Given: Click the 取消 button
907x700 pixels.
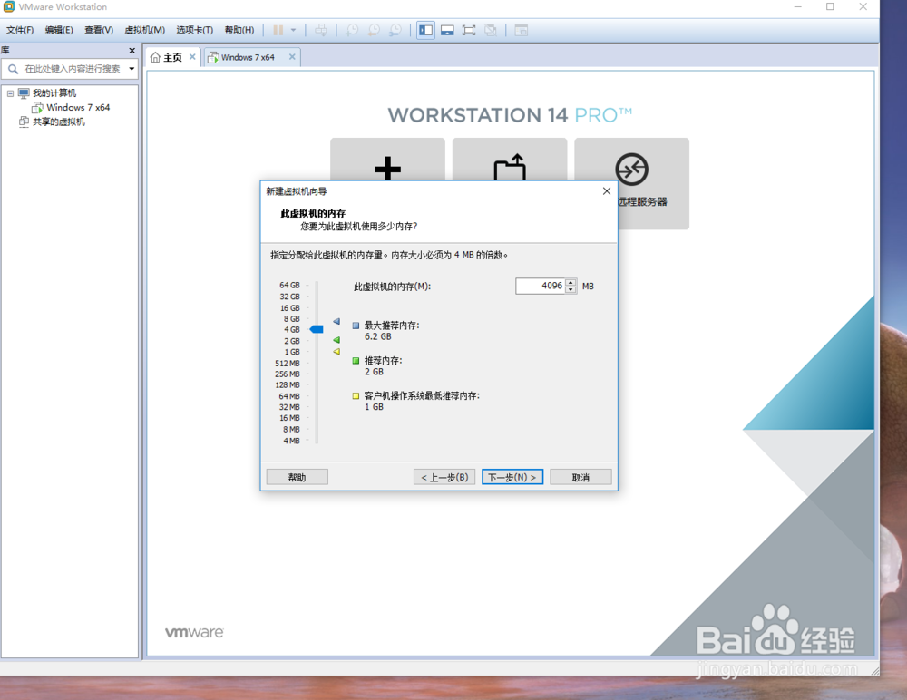Looking at the screenshot, I should pyautogui.click(x=580, y=477).
